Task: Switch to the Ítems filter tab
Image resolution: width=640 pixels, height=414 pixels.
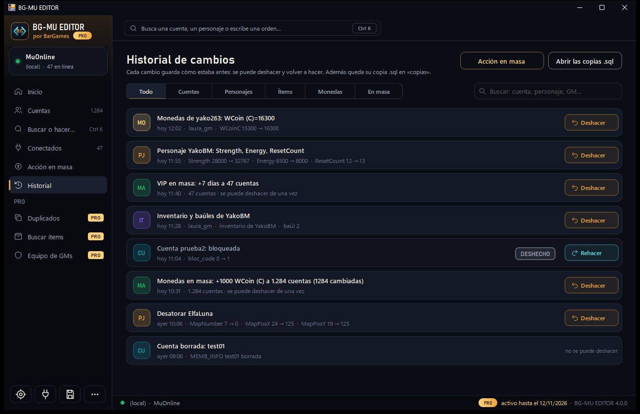Action: click(285, 92)
